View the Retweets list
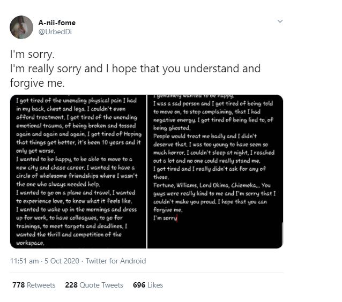Screen dimensions: 342x302 (x=41, y=285)
